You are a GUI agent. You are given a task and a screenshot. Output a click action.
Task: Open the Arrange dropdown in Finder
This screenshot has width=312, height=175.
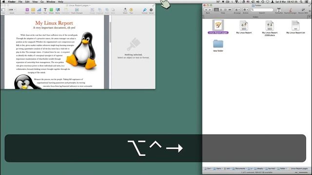point(237,10)
